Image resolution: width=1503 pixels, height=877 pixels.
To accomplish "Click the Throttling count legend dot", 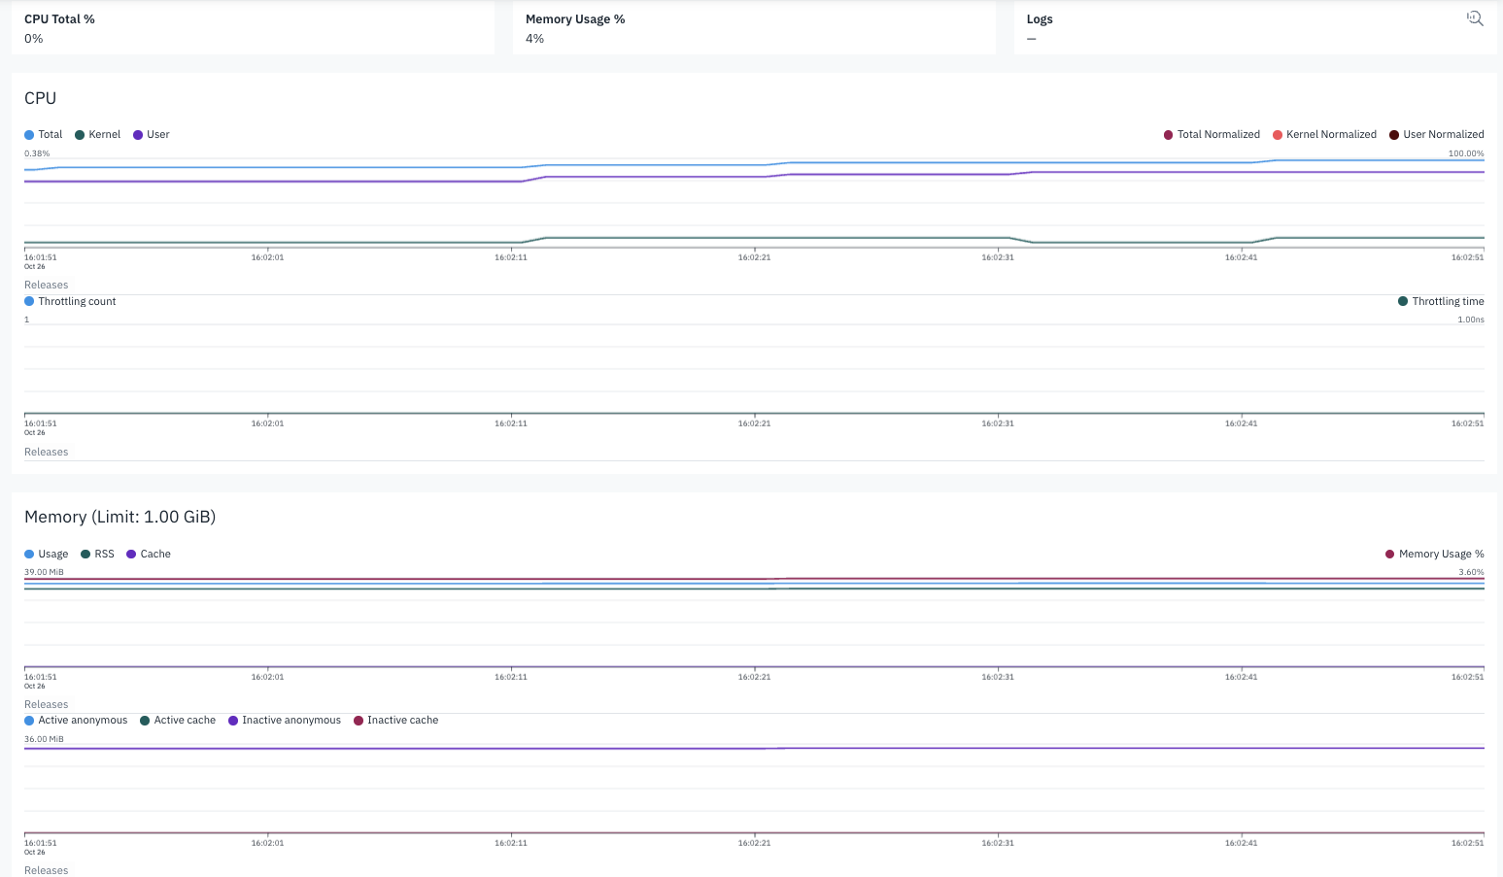I will tap(27, 301).
